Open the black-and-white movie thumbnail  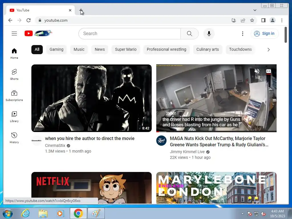tap(92, 98)
